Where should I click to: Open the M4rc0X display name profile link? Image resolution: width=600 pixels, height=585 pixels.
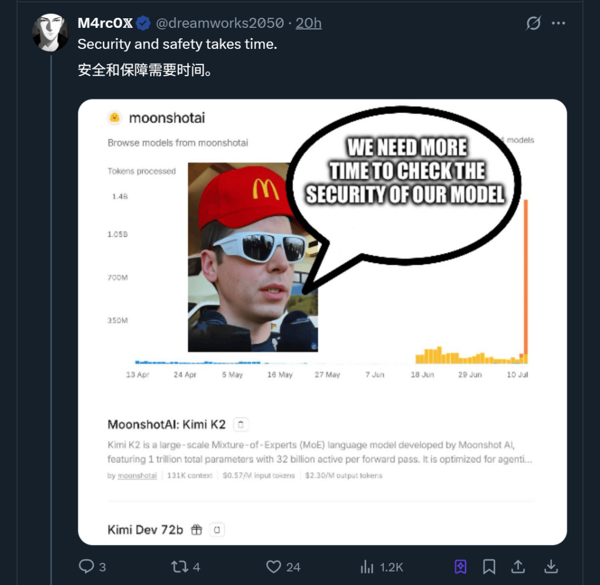[106, 23]
